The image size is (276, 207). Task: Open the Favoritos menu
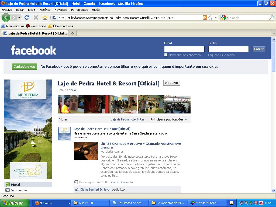coord(61,10)
